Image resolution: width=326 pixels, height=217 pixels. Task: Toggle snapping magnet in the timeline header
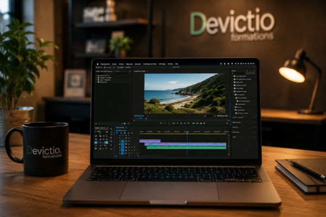[x=121, y=133]
